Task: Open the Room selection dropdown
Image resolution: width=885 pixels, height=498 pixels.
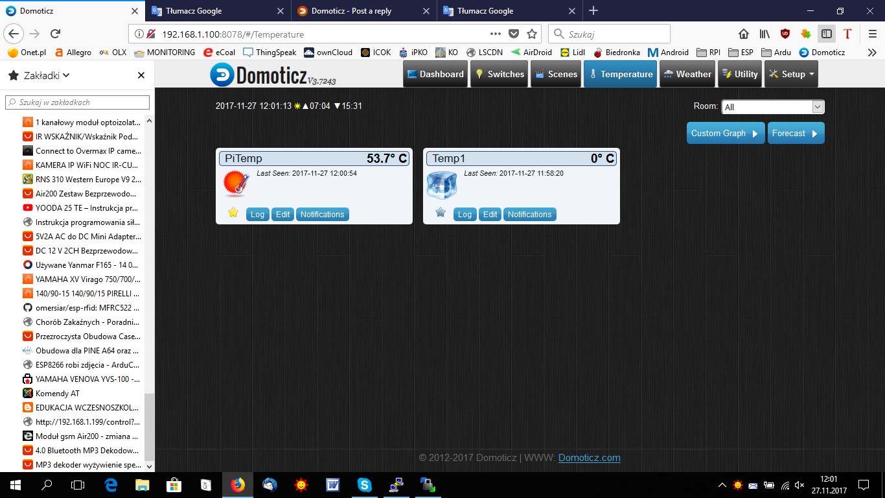Action: (x=773, y=107)
